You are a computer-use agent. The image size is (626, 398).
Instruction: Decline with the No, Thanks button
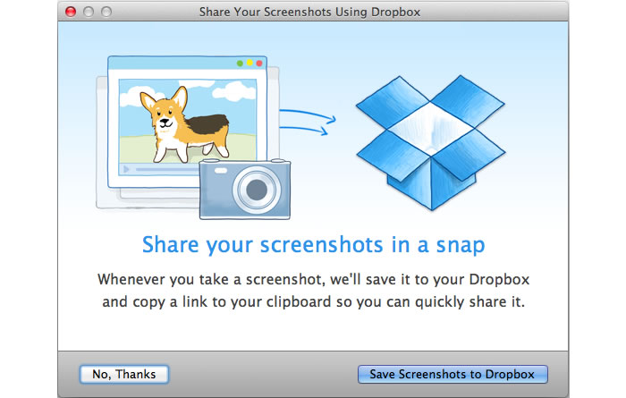tap(124, 374)
